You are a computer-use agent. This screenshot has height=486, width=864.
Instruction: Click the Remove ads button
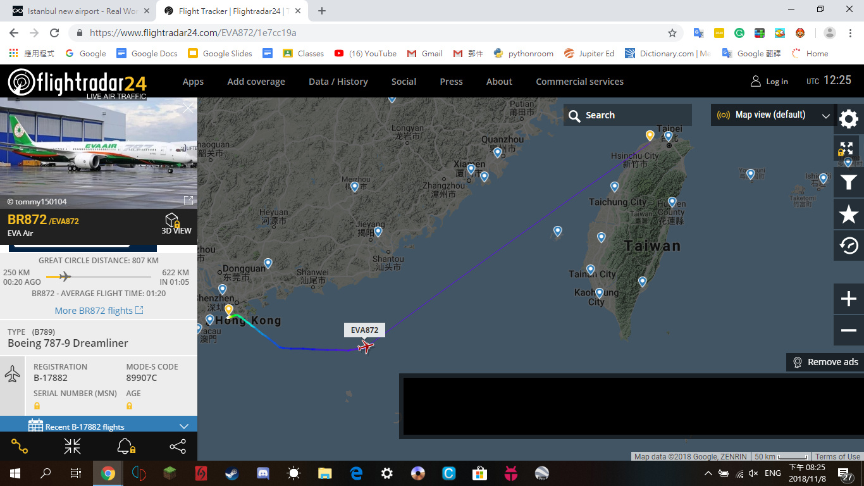[825, 362]
